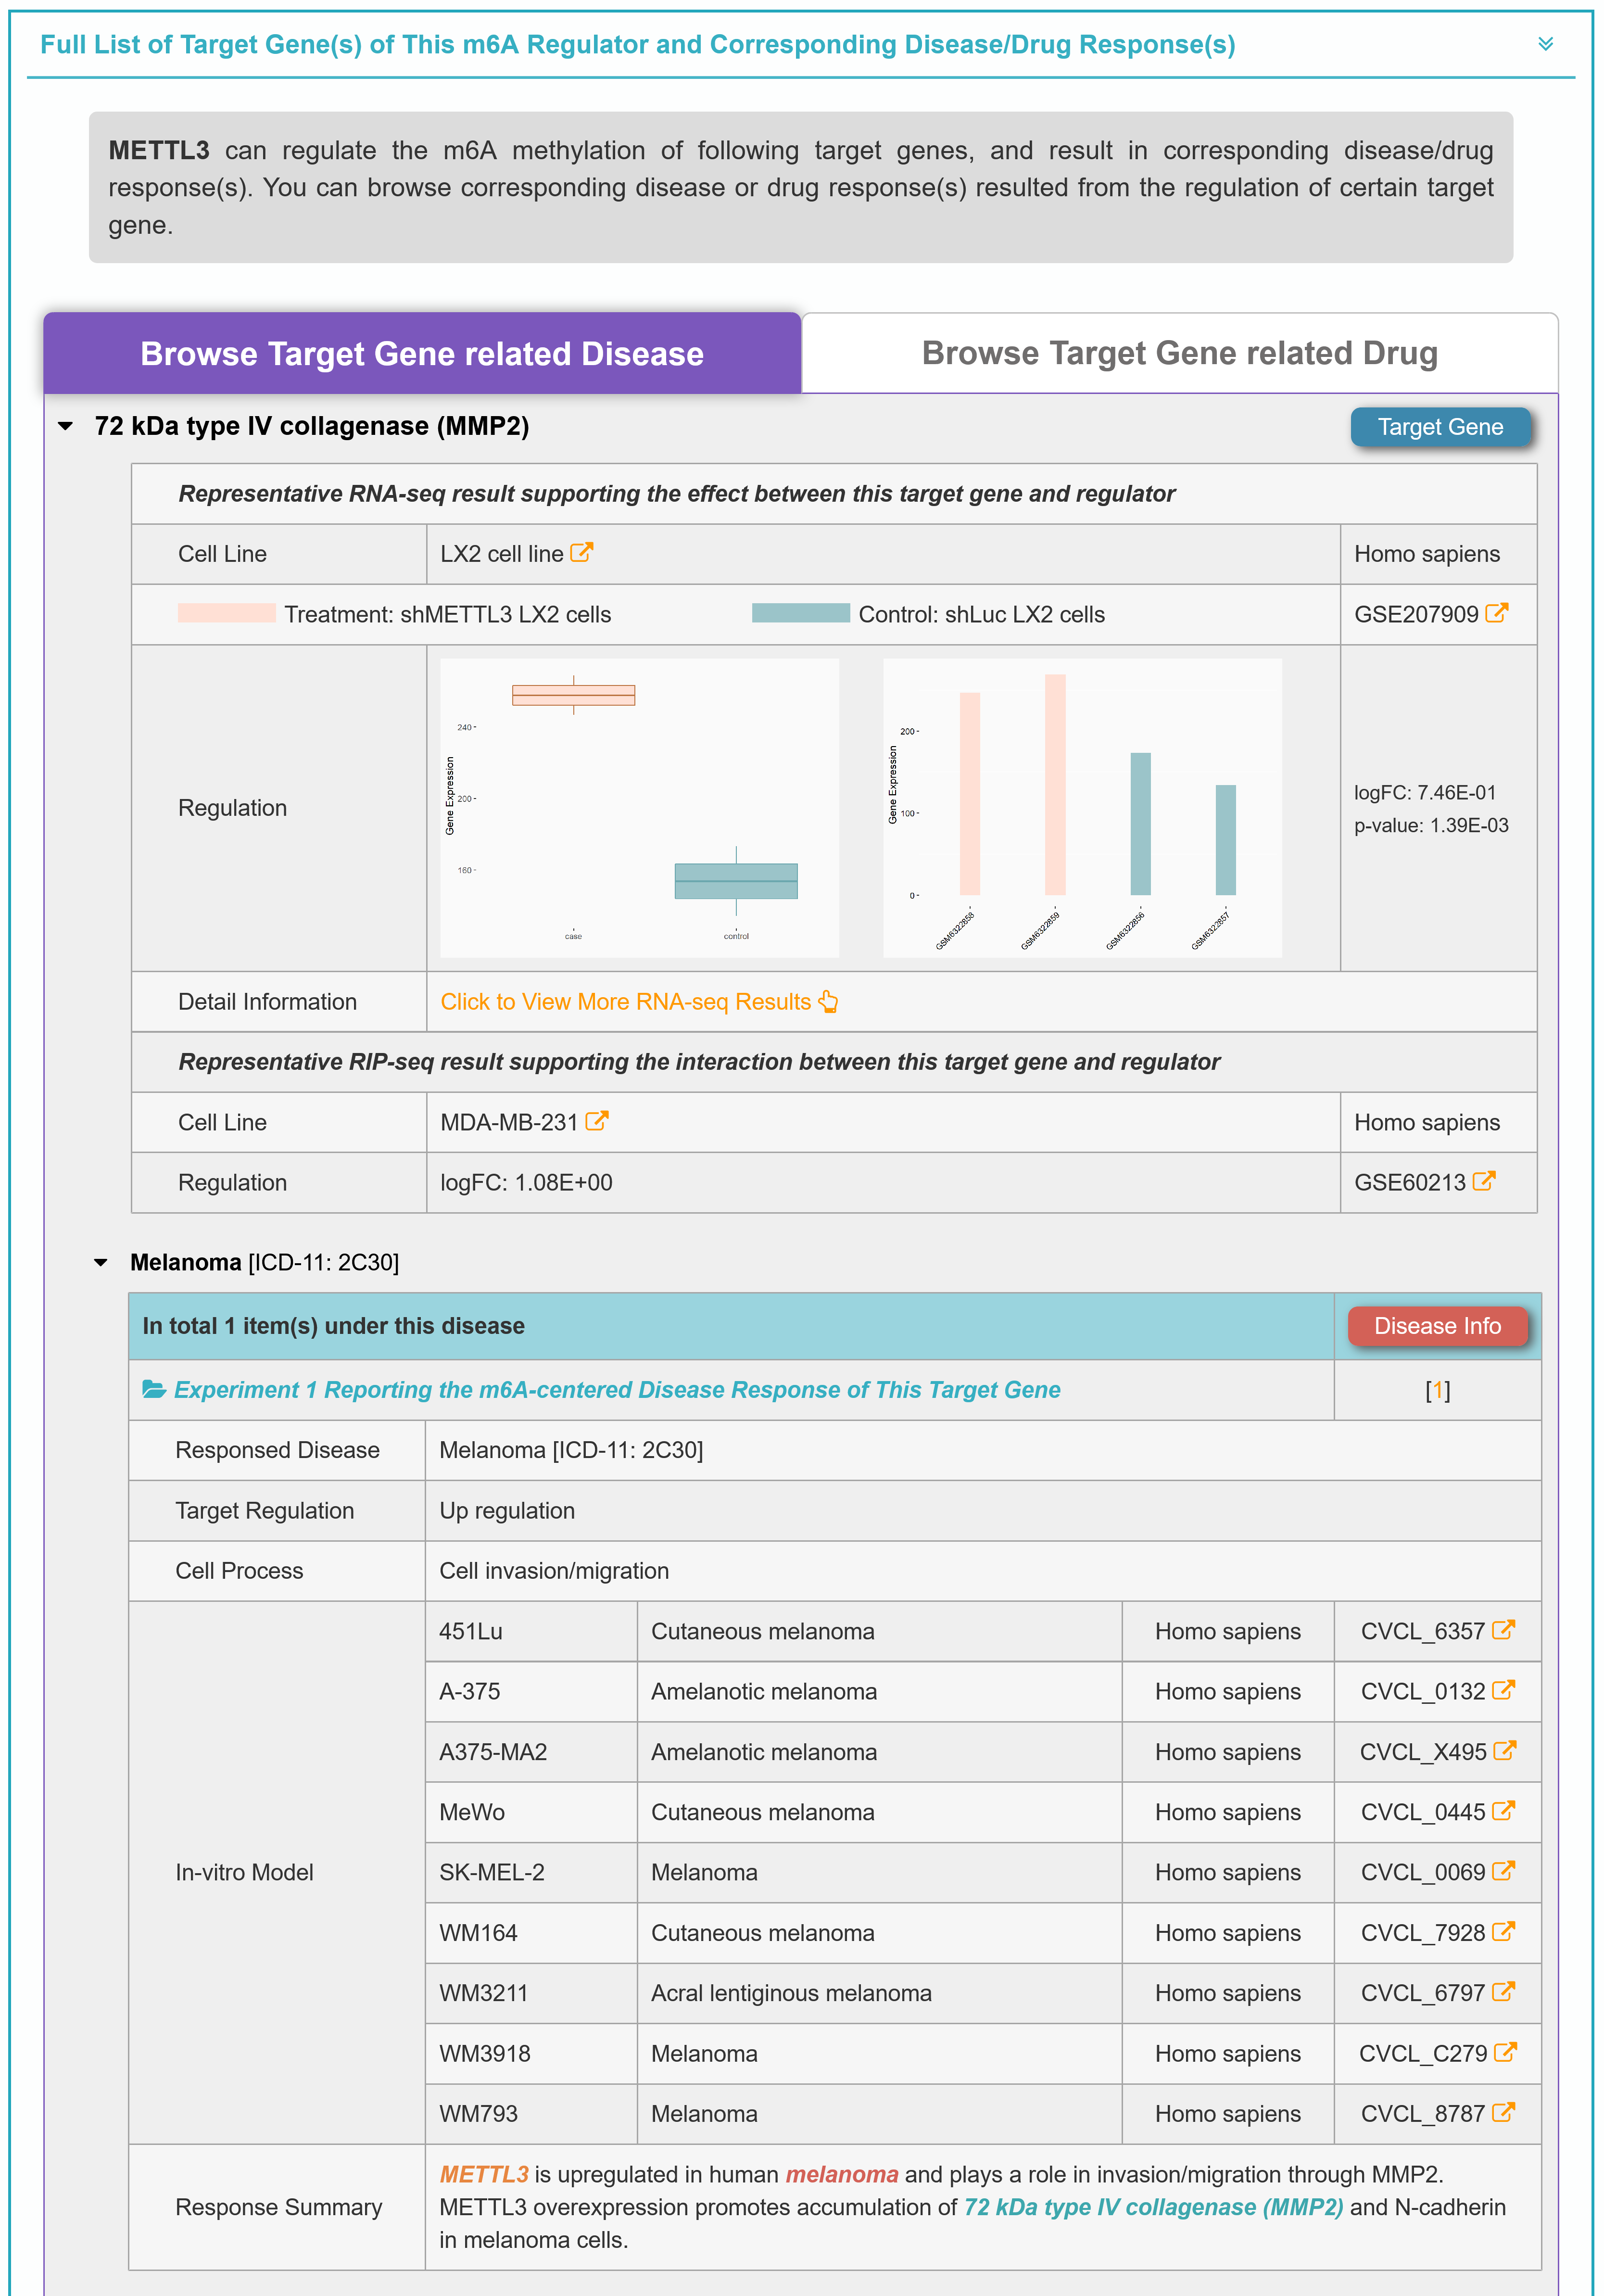Open CVCL_X495 external link icon
The height and width of the screenshot is (2296, 1604).
pyautogui.click(x=1504, y=1751)
